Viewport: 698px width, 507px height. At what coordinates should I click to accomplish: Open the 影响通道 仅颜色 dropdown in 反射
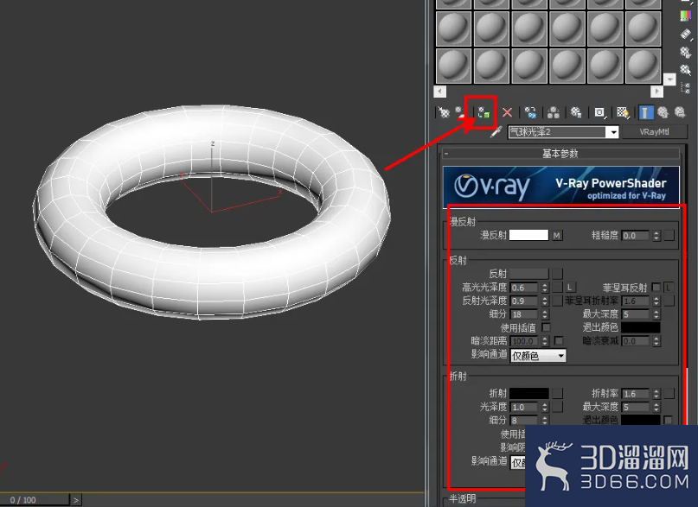click(x=538, y=356)
